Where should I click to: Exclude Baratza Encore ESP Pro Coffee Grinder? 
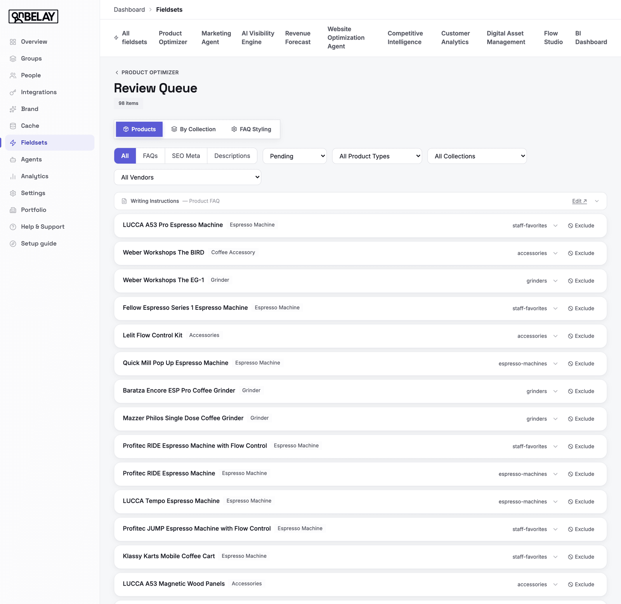click(581, 391)
